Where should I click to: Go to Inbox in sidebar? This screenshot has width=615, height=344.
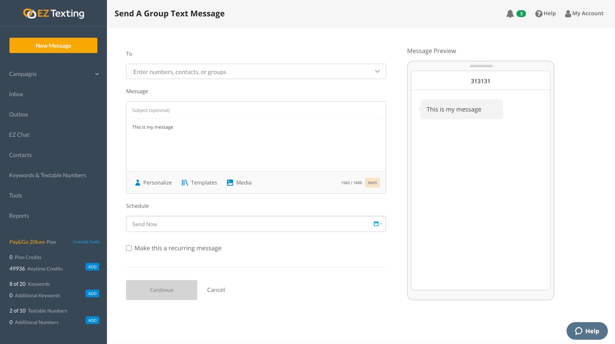(16, 94)
